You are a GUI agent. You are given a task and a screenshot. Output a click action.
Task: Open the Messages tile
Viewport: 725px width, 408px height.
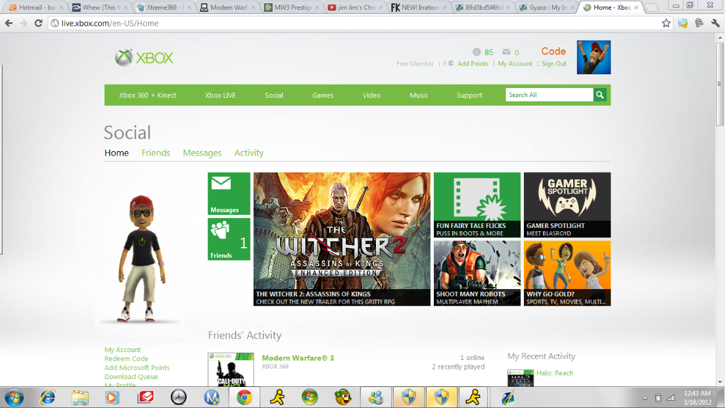click(x=229, y=194)
